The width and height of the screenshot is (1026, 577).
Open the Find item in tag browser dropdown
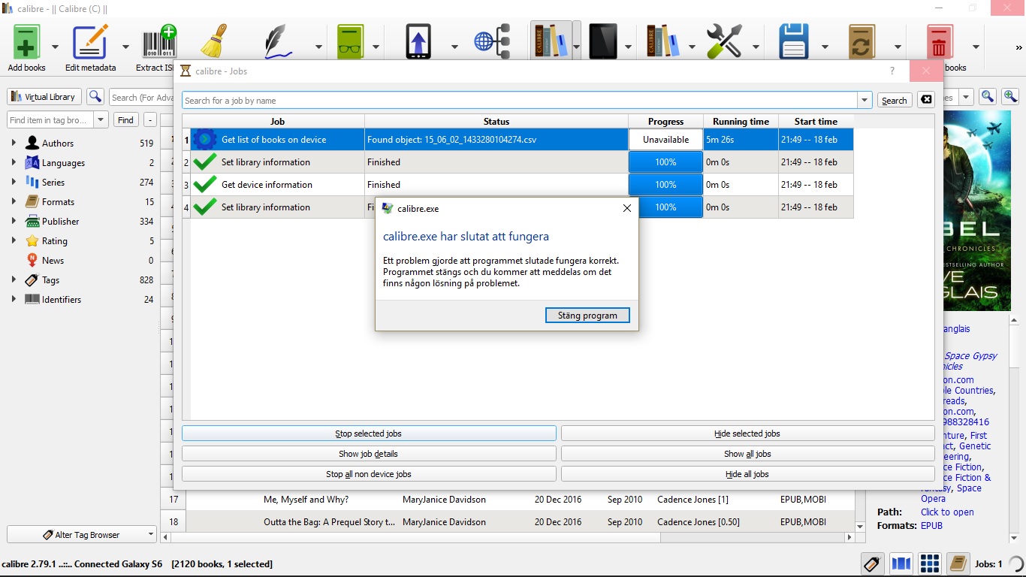pos(102,119)
